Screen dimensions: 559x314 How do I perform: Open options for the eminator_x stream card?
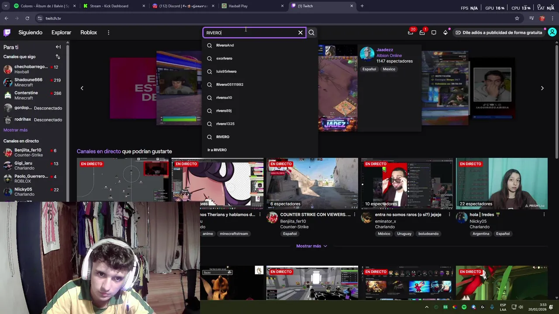tap(449, 215)
